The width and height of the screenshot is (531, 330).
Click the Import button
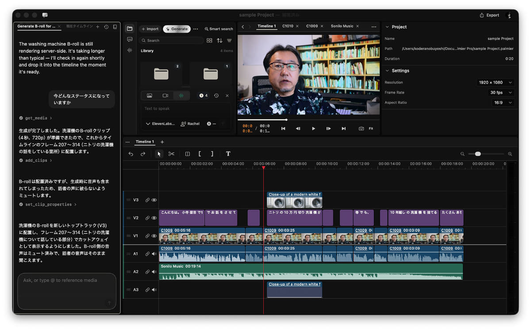pyautogui.click(x=150, y=29)
